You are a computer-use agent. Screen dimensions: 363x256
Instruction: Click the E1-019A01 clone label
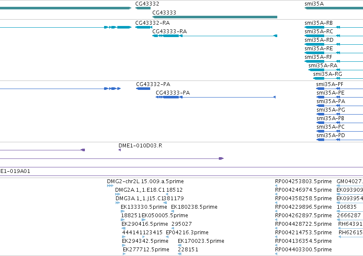point(15,171)
